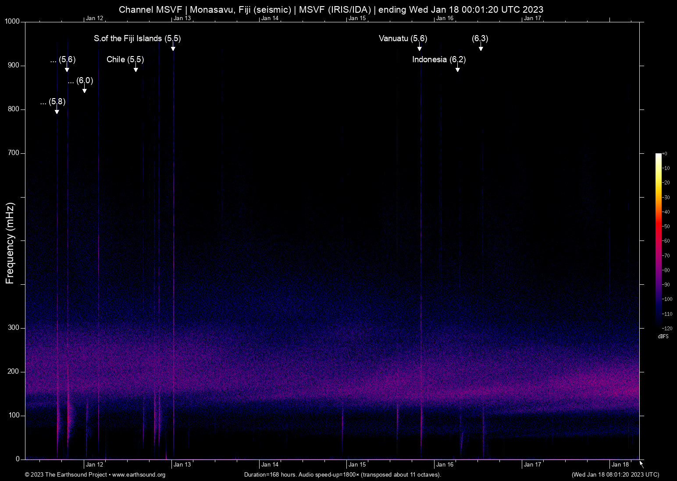
Task: Toggle the Indonesia (6.2) label text
Action: pyautogui.click(x=439, y=60)
